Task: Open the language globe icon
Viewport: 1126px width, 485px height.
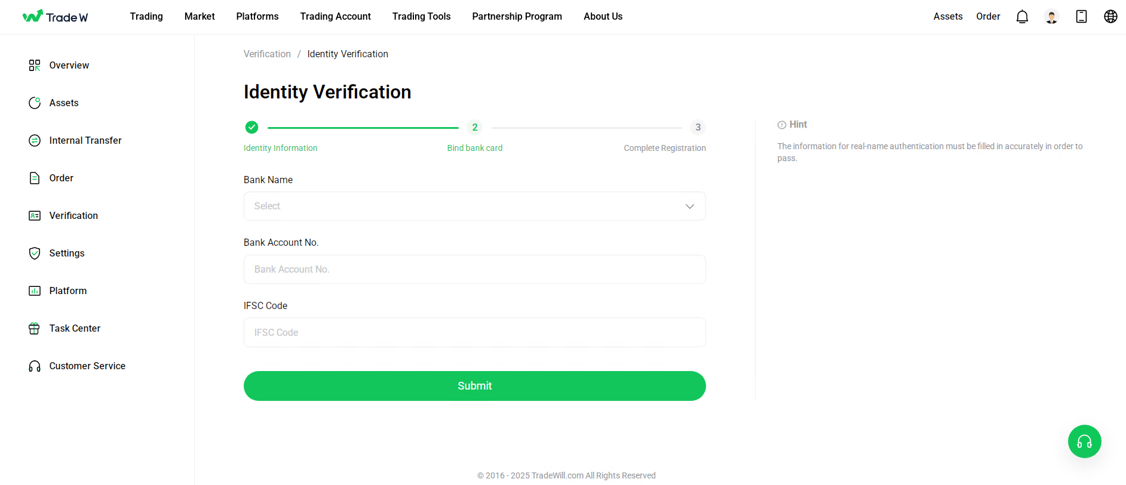Action: (1110, 17)
